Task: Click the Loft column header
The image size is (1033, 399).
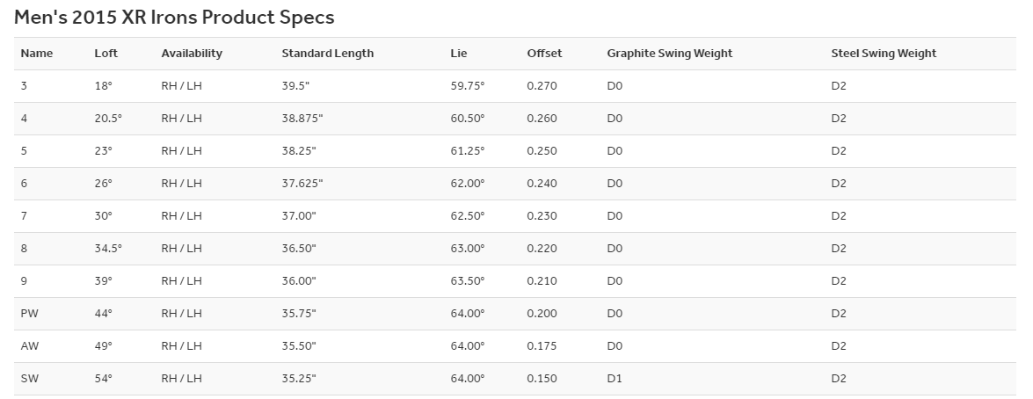Action: tap(106, 54)
